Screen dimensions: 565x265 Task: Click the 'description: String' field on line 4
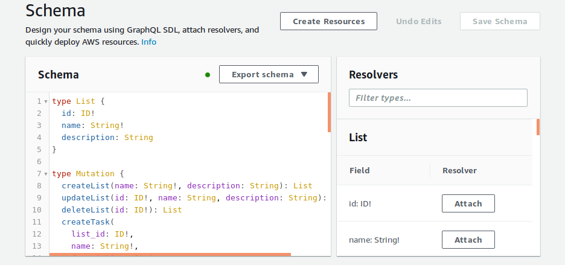[x=107, y=138]
